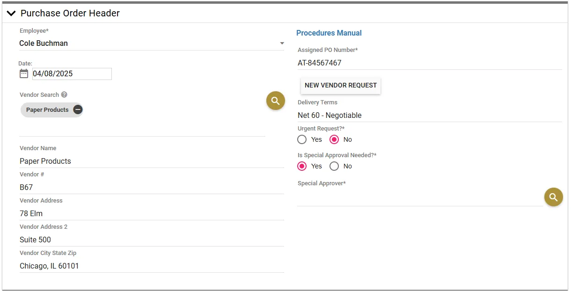This screenshot has width=571, height=291.
Task: Select Yes for Special Approval Needed
Action: click(x=302, y=166)
